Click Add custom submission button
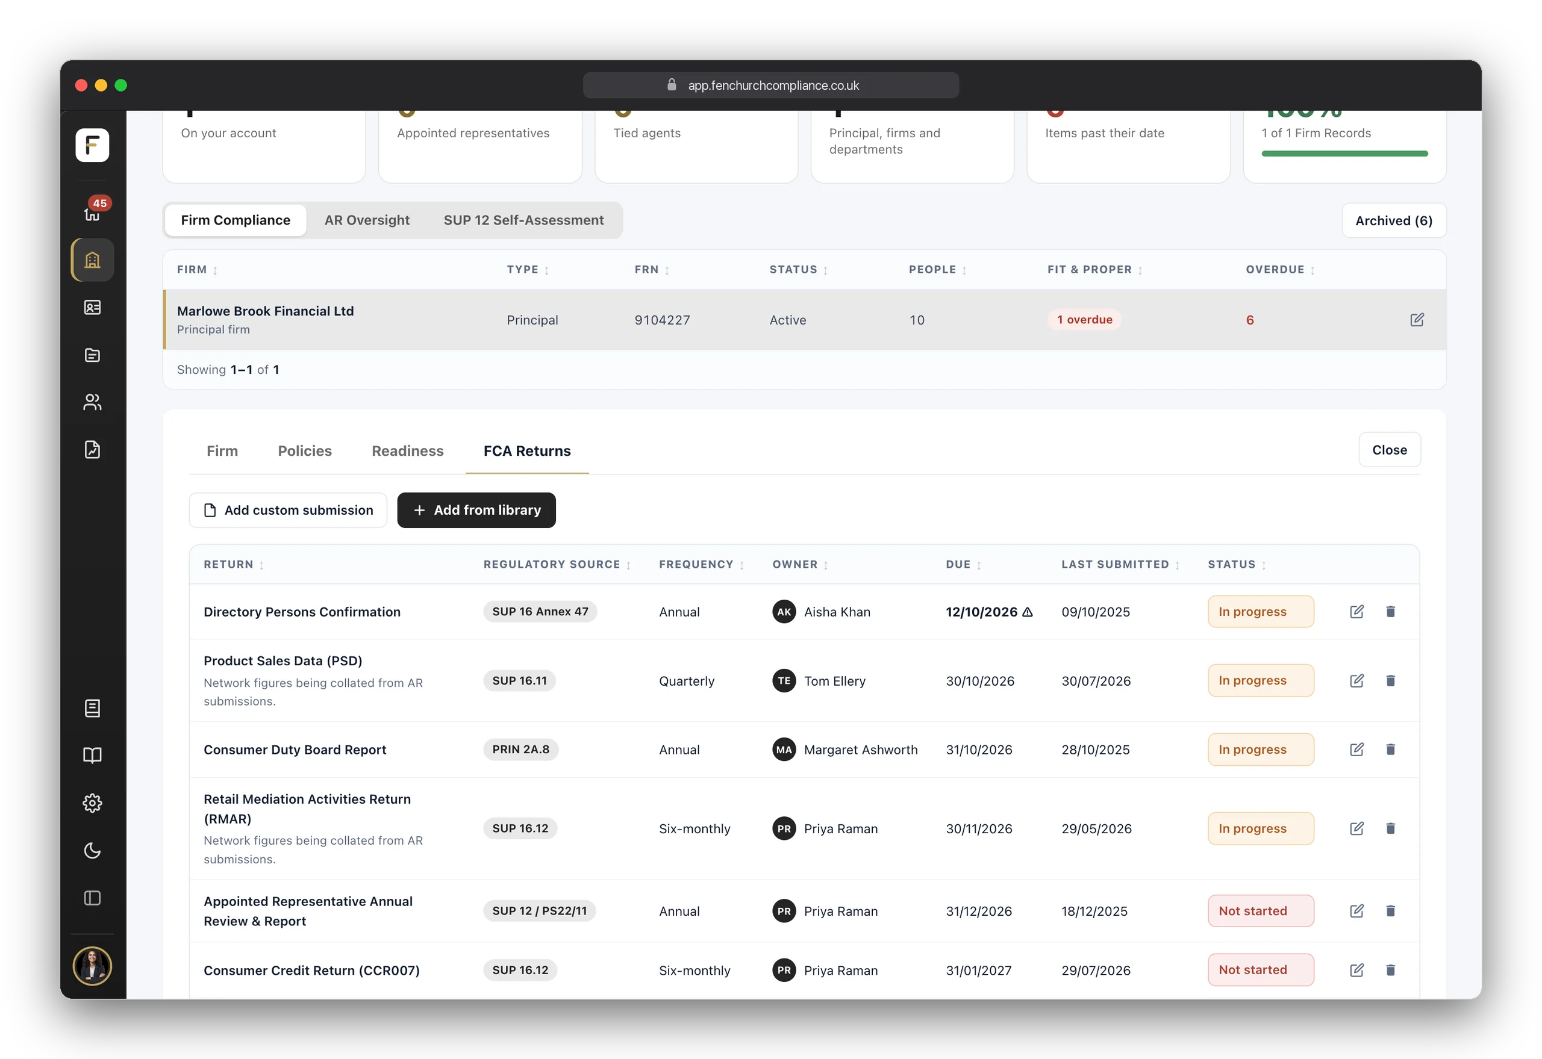The image size is (1542, 1059). 288,511
